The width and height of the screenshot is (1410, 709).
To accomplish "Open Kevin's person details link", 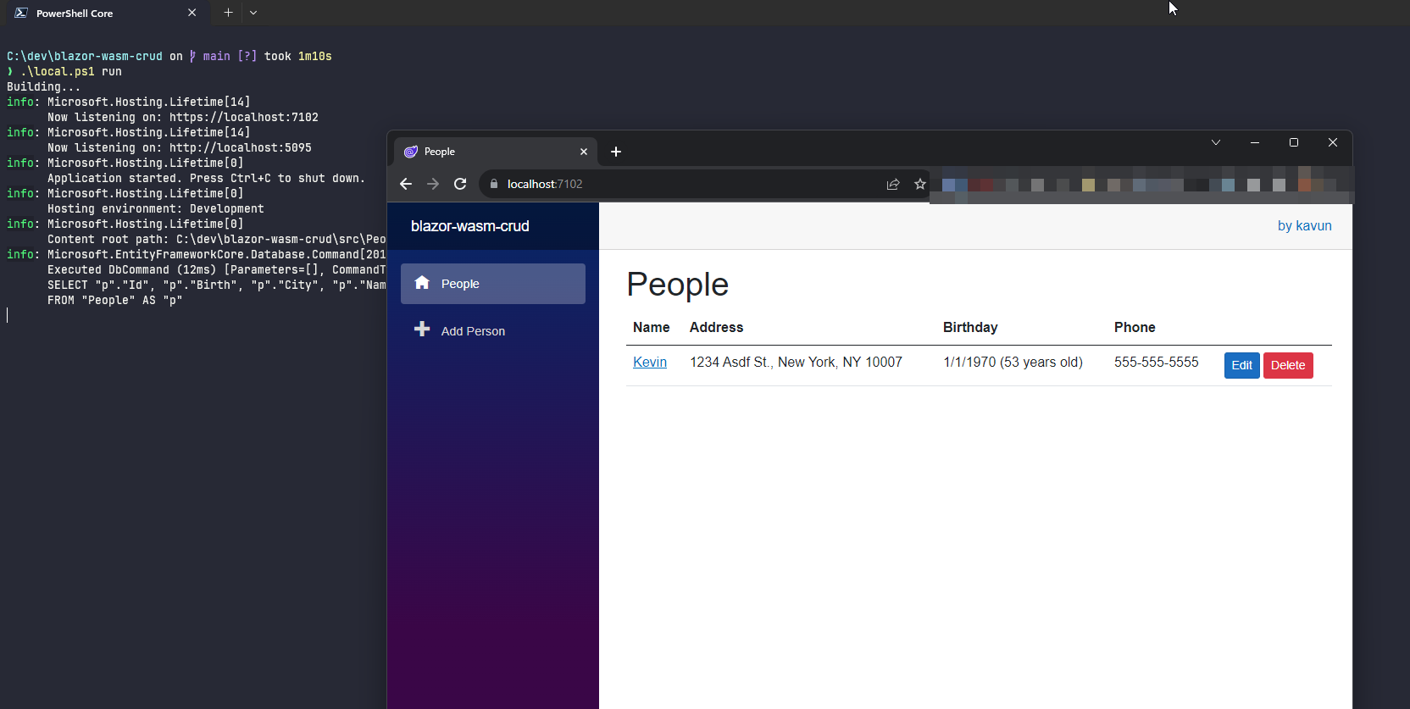I will (x=650, y=362).
